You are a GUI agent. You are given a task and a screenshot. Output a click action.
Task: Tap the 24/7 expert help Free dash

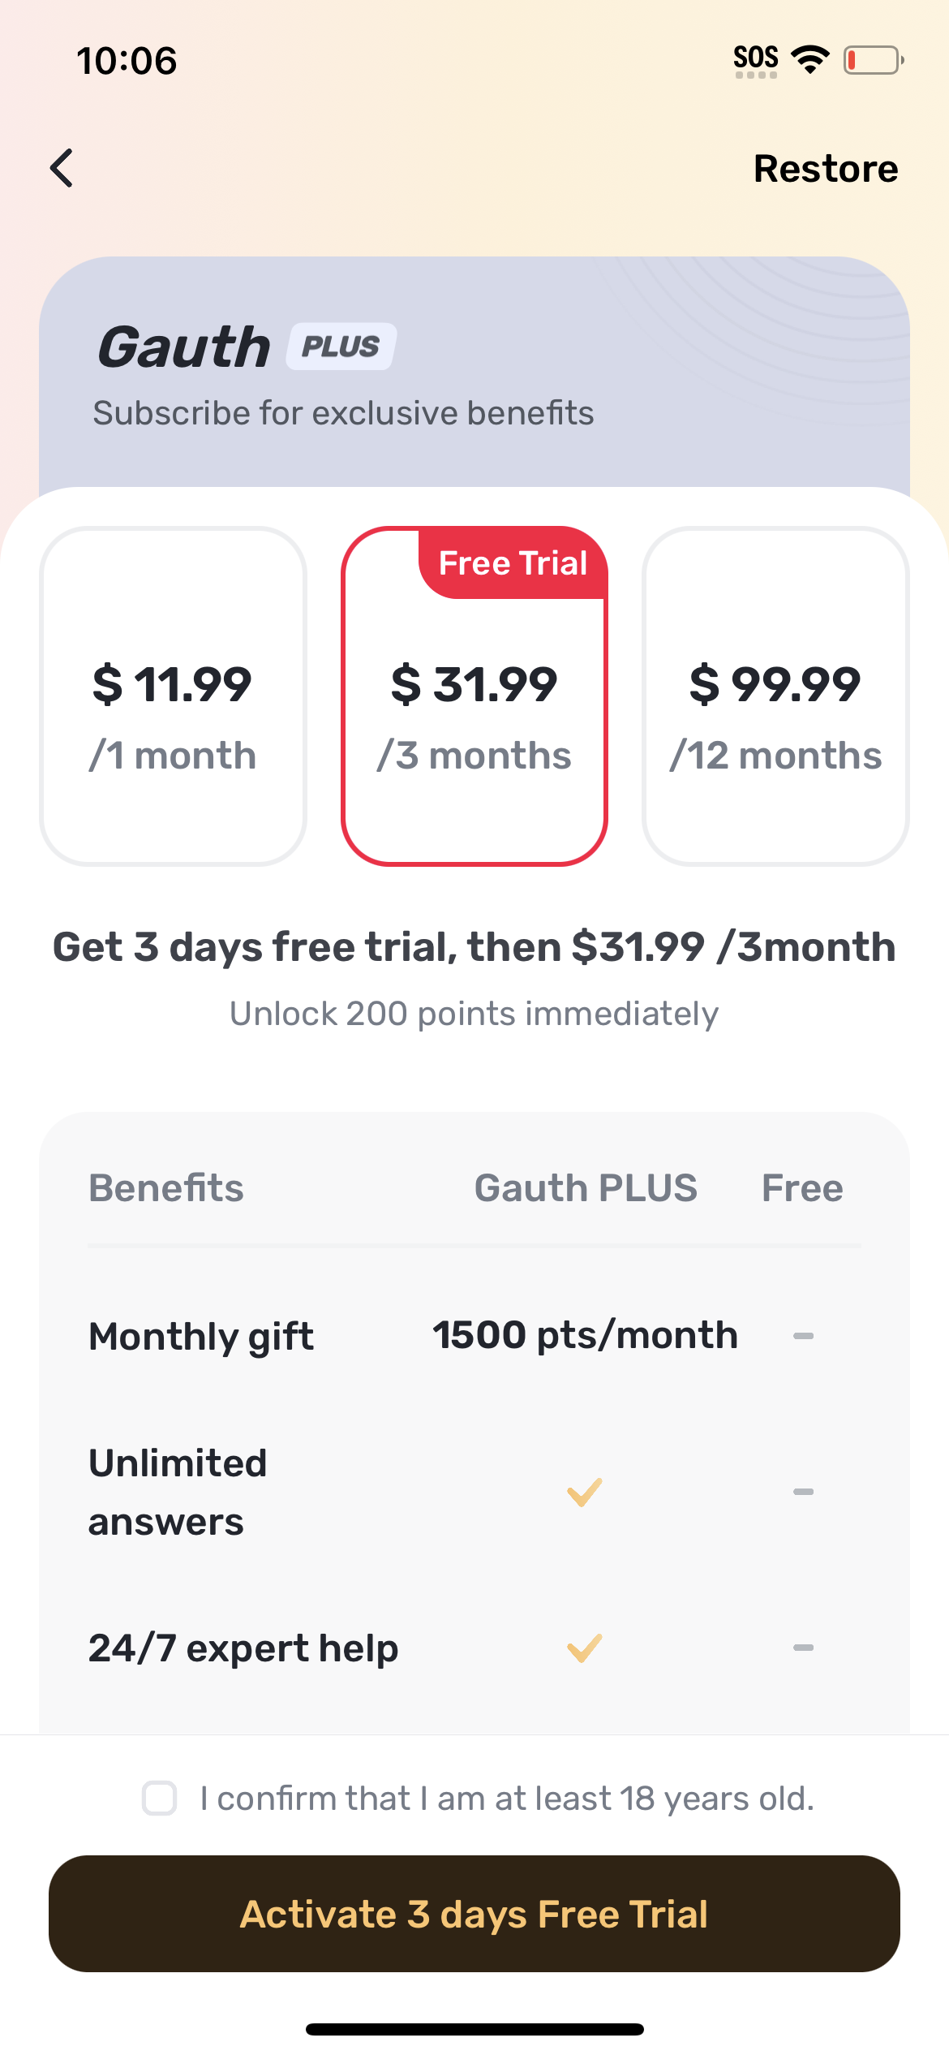point(803,1648)
